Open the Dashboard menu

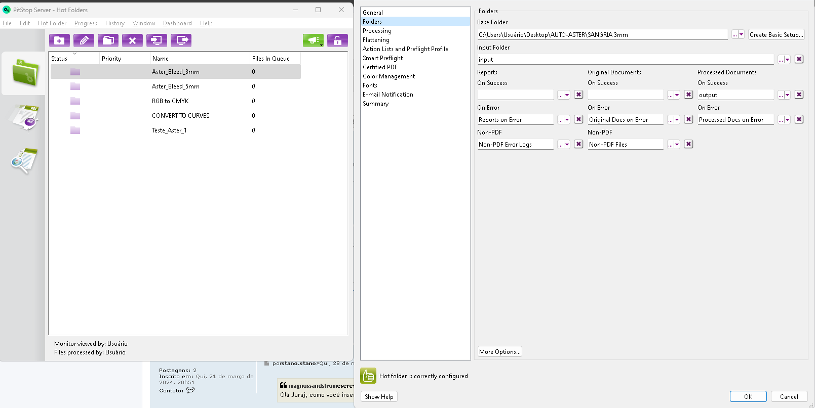pos(177,23)
